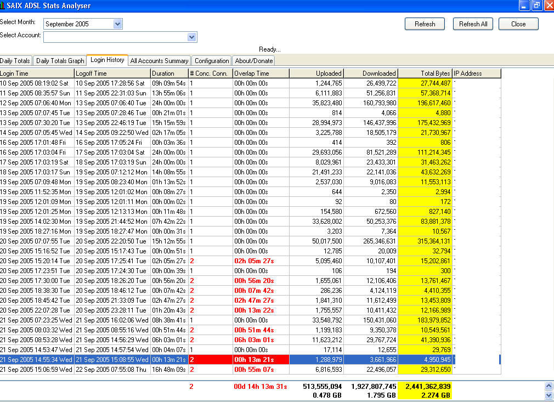Open the Configuration tab
The height and width of the screenshot is (402, 554).
point(212,61)
